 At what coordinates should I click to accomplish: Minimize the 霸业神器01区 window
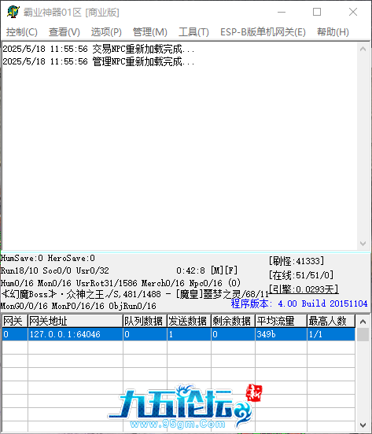tap(282, 12)
